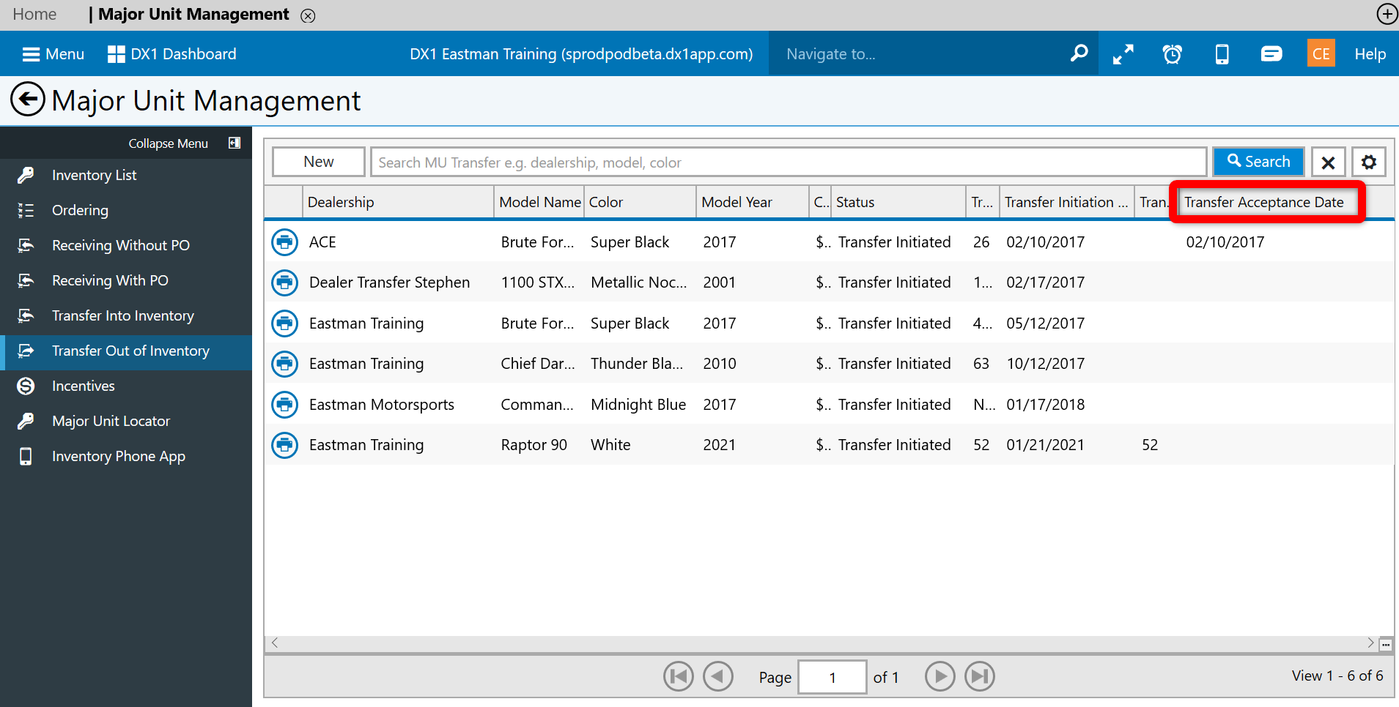The image size is (1399, 707).
Task: Click the small grid corner options icon
Action: (1385, 645)
